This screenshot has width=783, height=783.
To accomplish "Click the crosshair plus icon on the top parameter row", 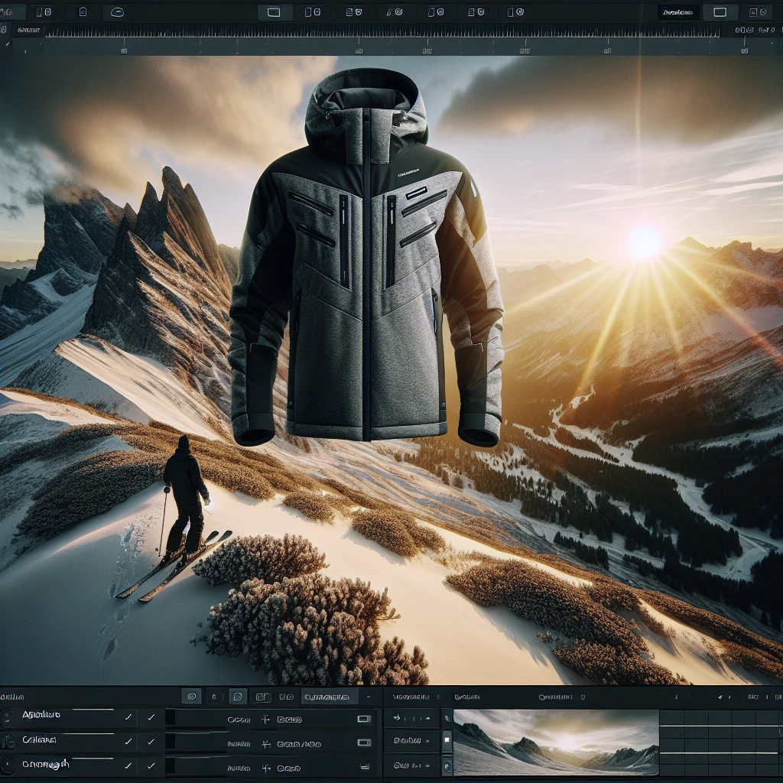I will click(x=265, y=720).
